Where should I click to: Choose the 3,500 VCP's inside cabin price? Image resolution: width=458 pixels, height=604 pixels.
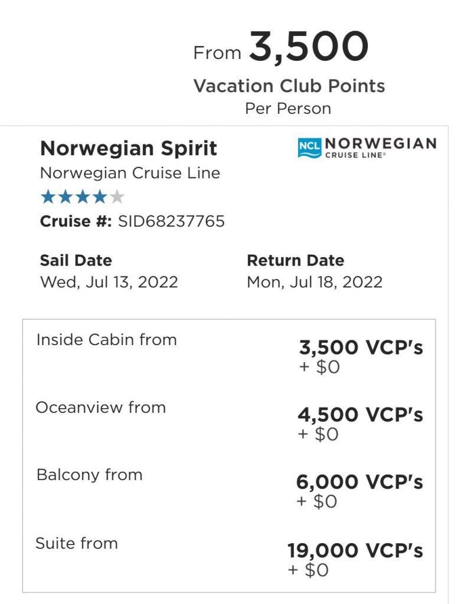click(x=361, y=347)
